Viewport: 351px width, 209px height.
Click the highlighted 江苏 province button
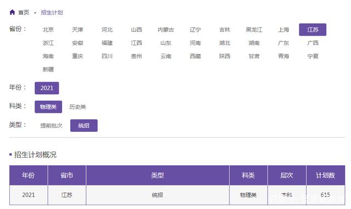[x=313, y=30]
